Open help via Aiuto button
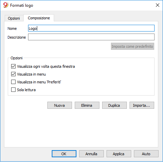 click(x=146, y=154)
